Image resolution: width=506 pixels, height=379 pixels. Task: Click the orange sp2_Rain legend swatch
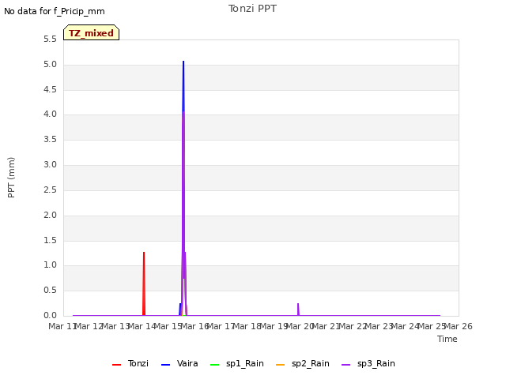point(281,365)
